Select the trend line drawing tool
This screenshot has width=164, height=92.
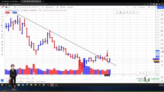2,14
